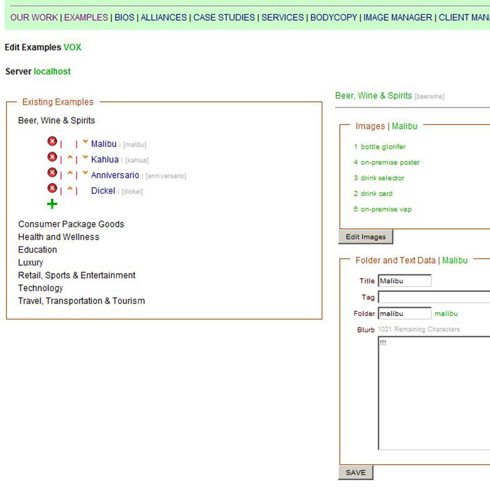Screen dimensions: 490x490
Task: Open the IMAGE MANAGER page
Action: pos(398,17)
